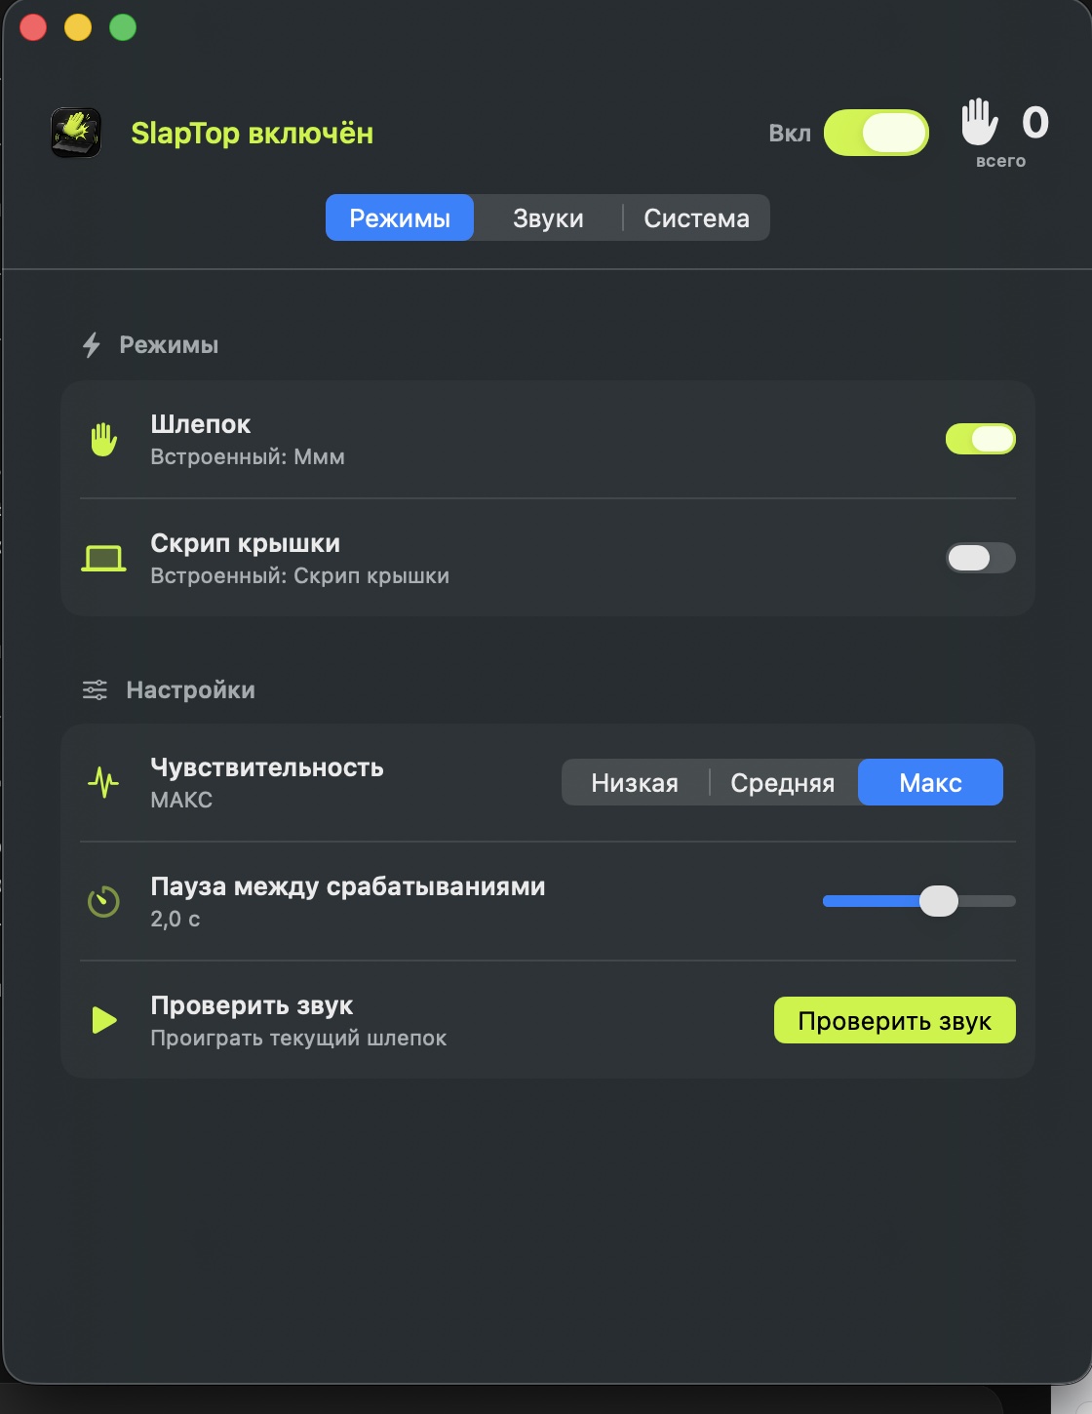
Task: Click the 2,0 с pause value
Action: click(x=175, y=919)
